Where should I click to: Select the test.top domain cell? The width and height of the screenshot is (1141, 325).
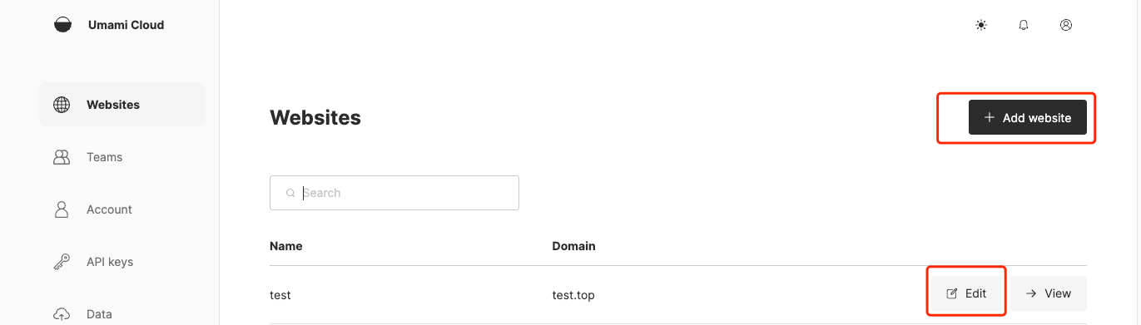[573, 294]
